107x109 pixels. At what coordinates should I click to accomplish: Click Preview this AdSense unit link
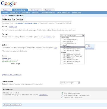[13, 75]
